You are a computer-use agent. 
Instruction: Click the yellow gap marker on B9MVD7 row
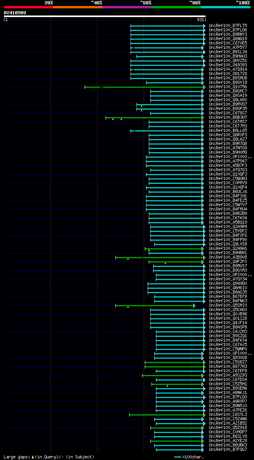coord(142,106)
